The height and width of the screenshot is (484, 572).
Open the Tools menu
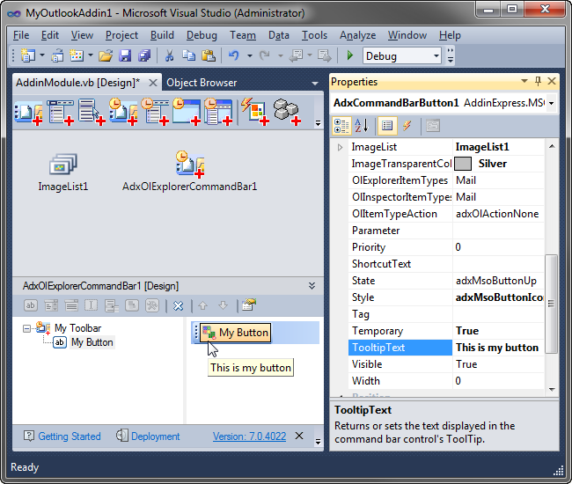click(x=314, y=35)
